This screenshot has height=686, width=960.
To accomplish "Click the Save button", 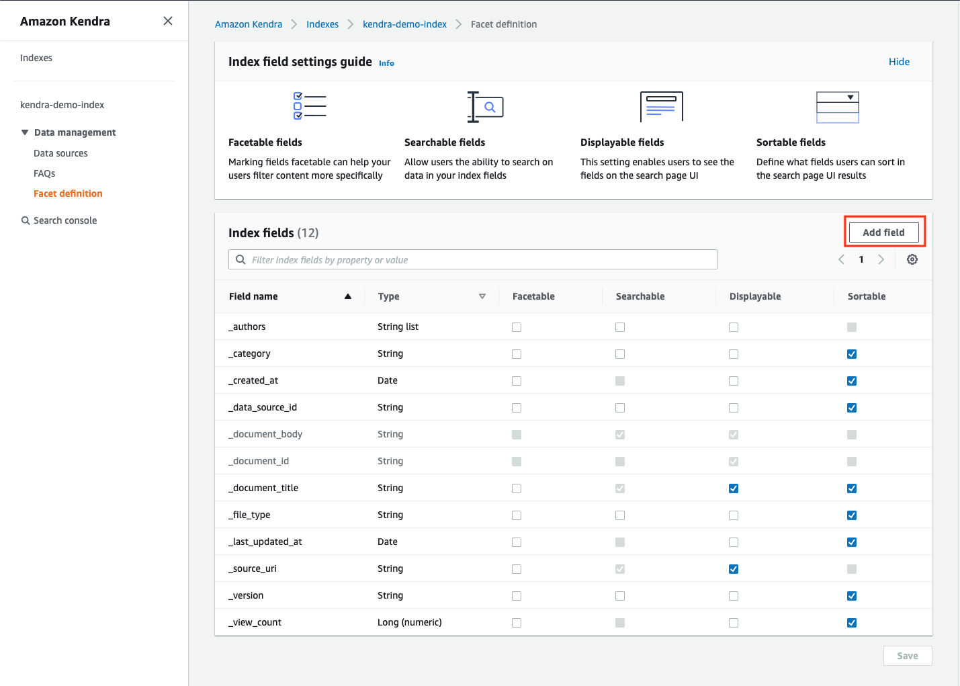I will pos(908,656).
